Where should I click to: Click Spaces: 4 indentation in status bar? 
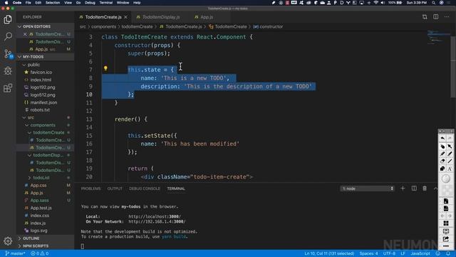click(x=368, y=253)
